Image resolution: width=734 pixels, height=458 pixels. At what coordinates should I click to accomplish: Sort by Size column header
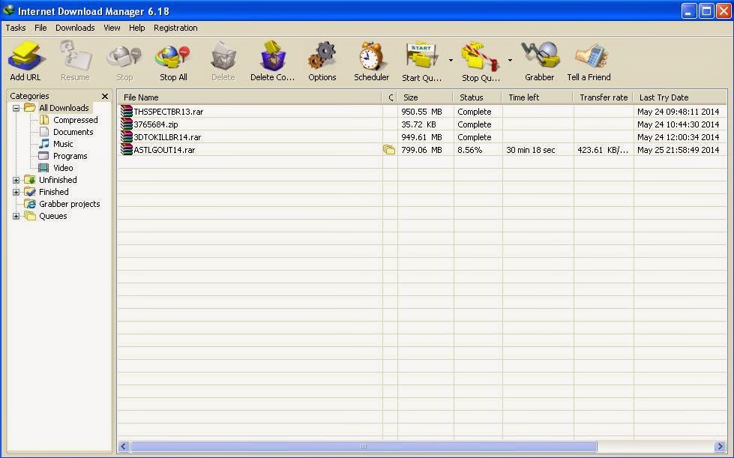click(x=425, y=97)
